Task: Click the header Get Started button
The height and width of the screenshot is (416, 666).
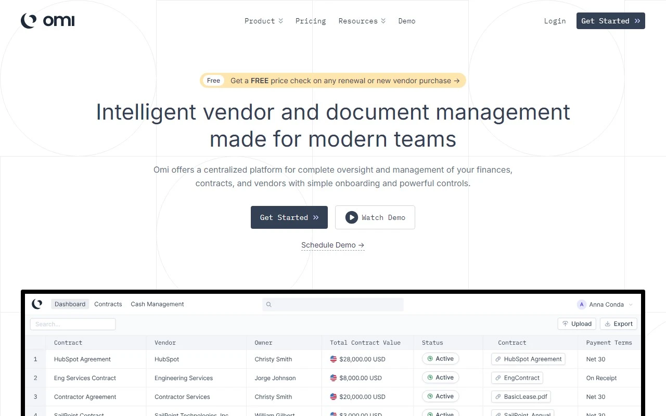Action: point(611,21)
